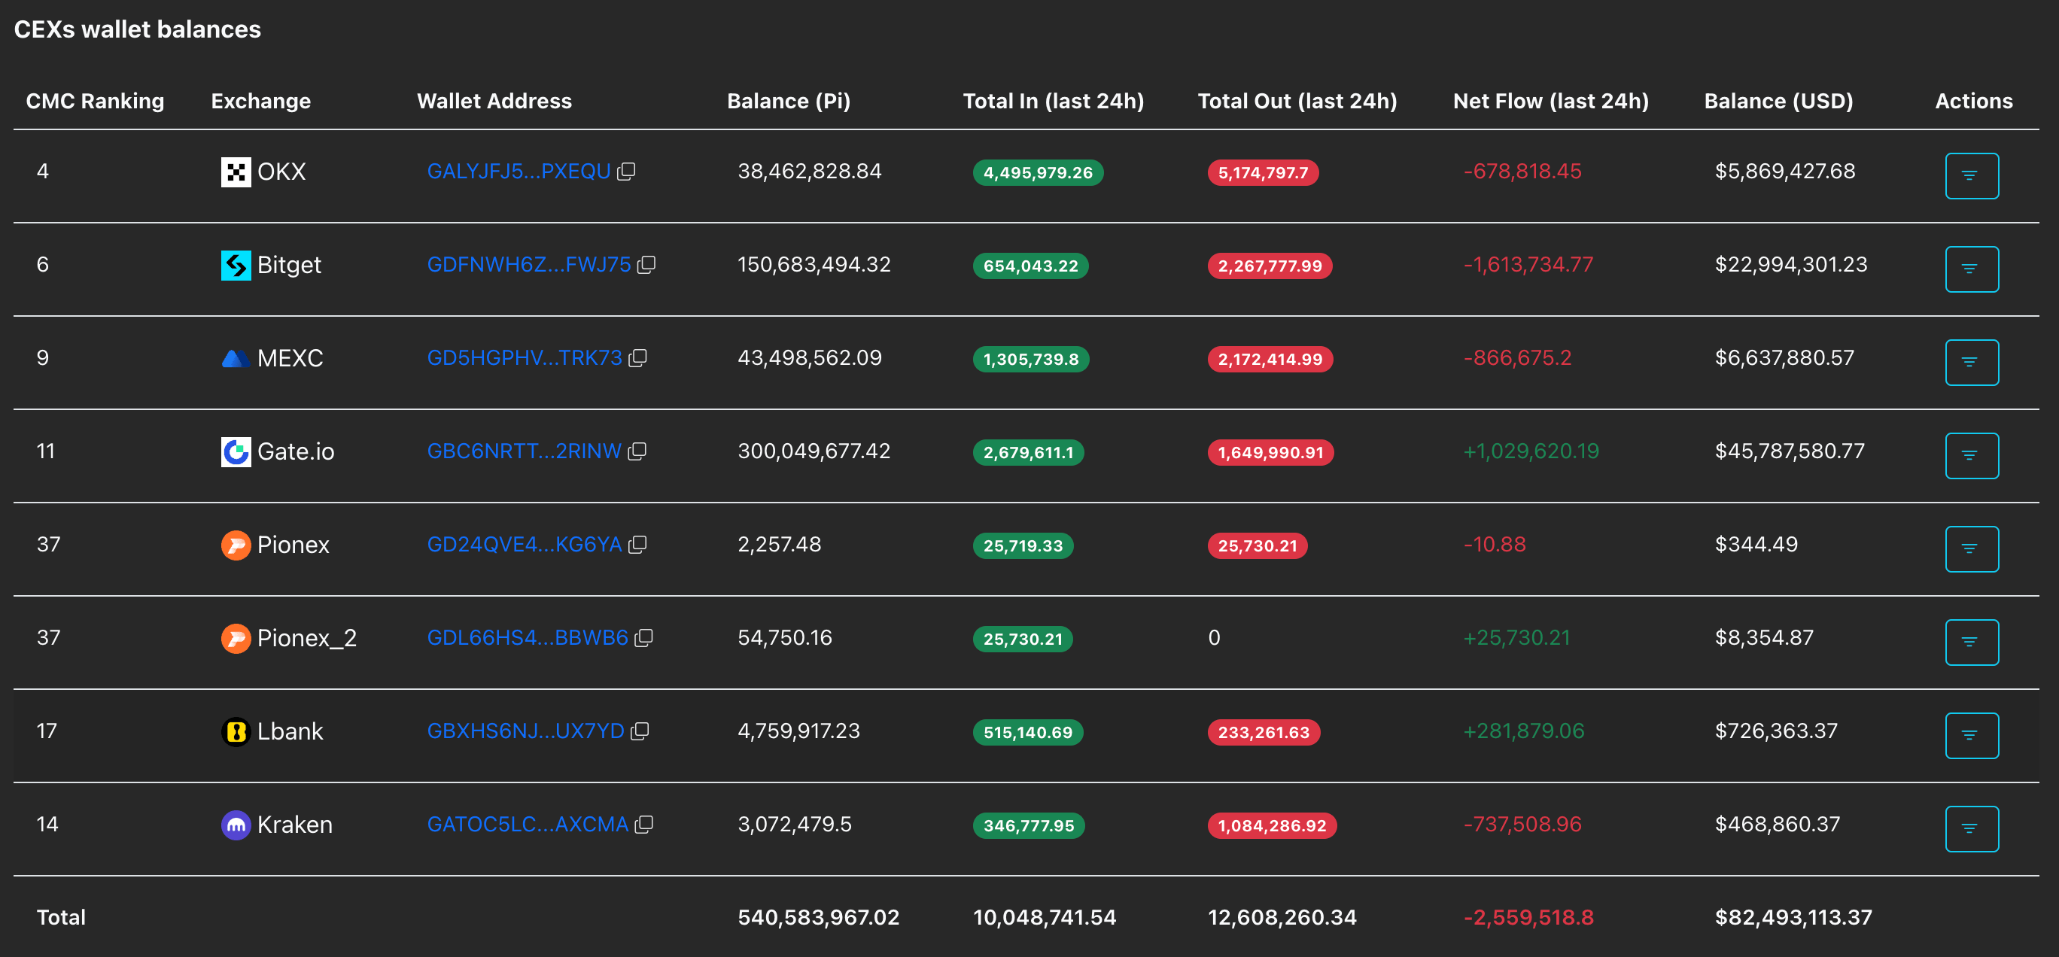Open wallet link GALYJFJ5...PXEQU
The width and height of the screenshot is (2059, 957).
[519, 172]
